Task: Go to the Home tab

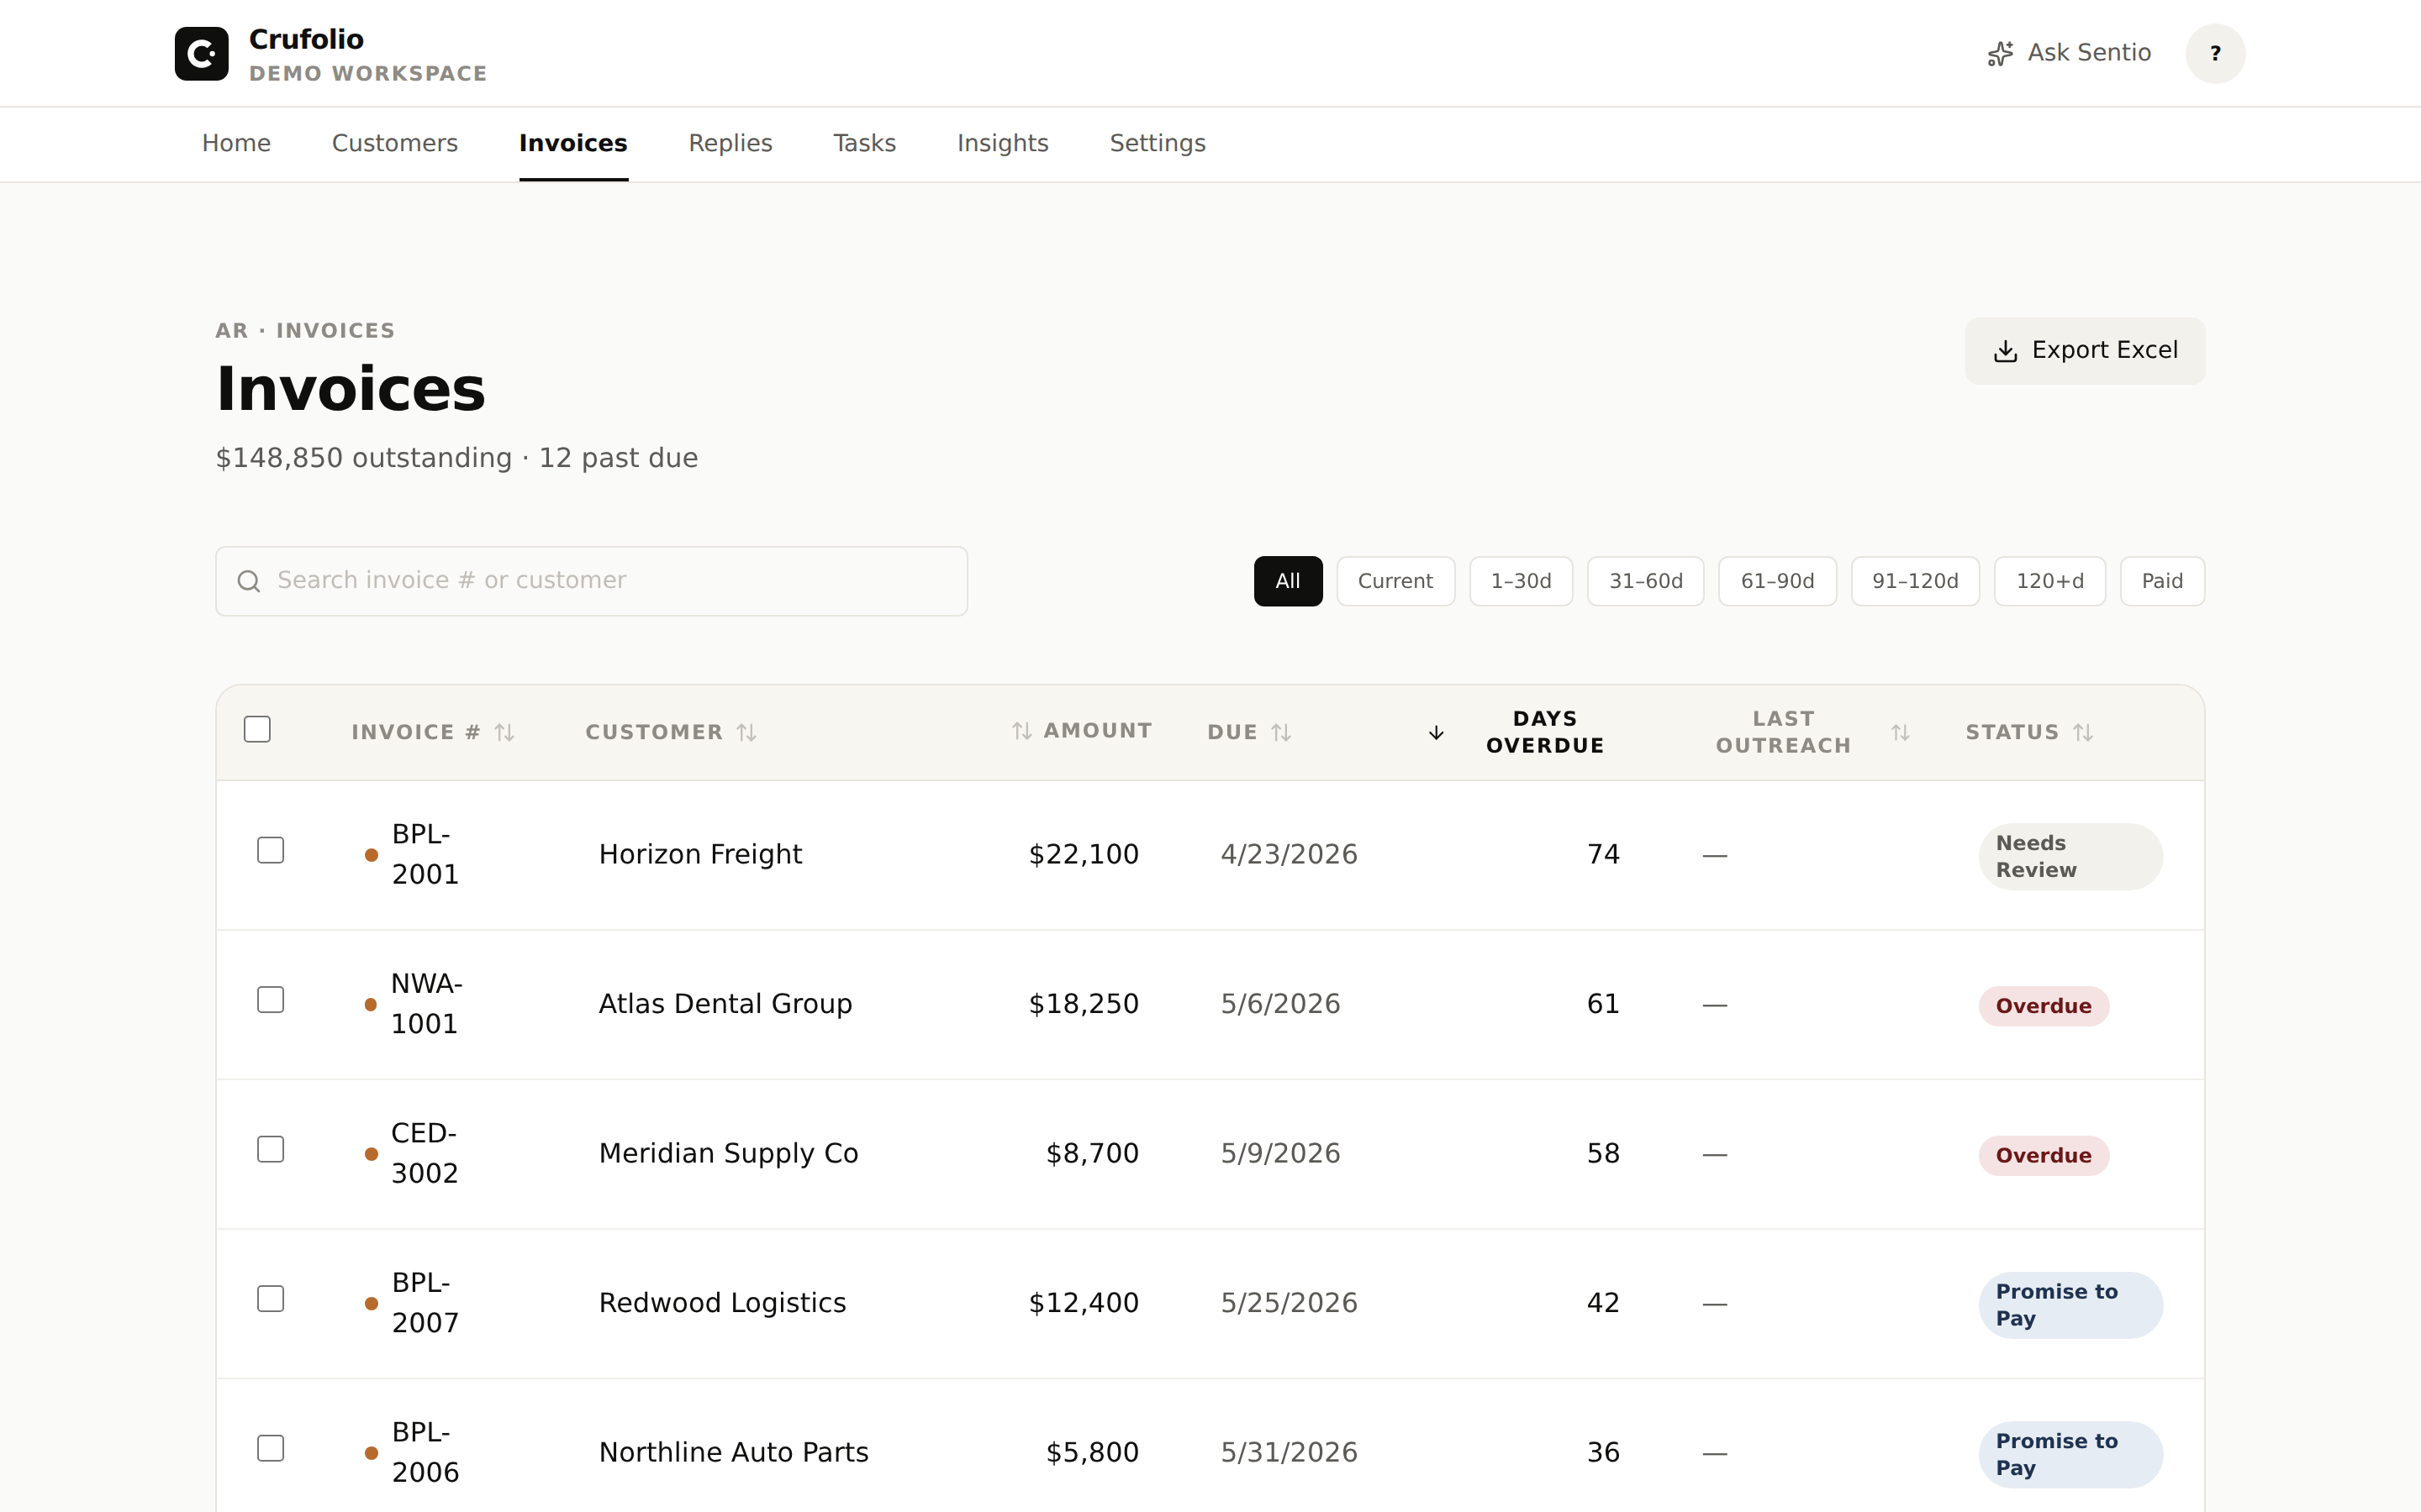Action: (x=236, y=143)
